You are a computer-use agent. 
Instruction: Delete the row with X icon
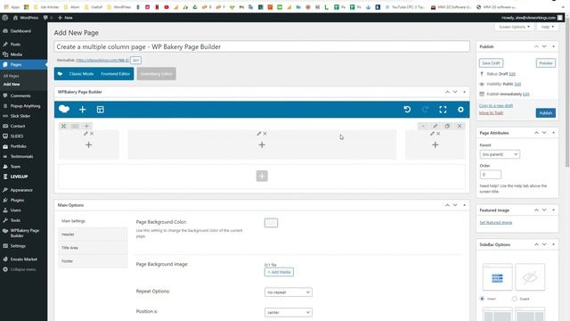(x=460, y=126)
